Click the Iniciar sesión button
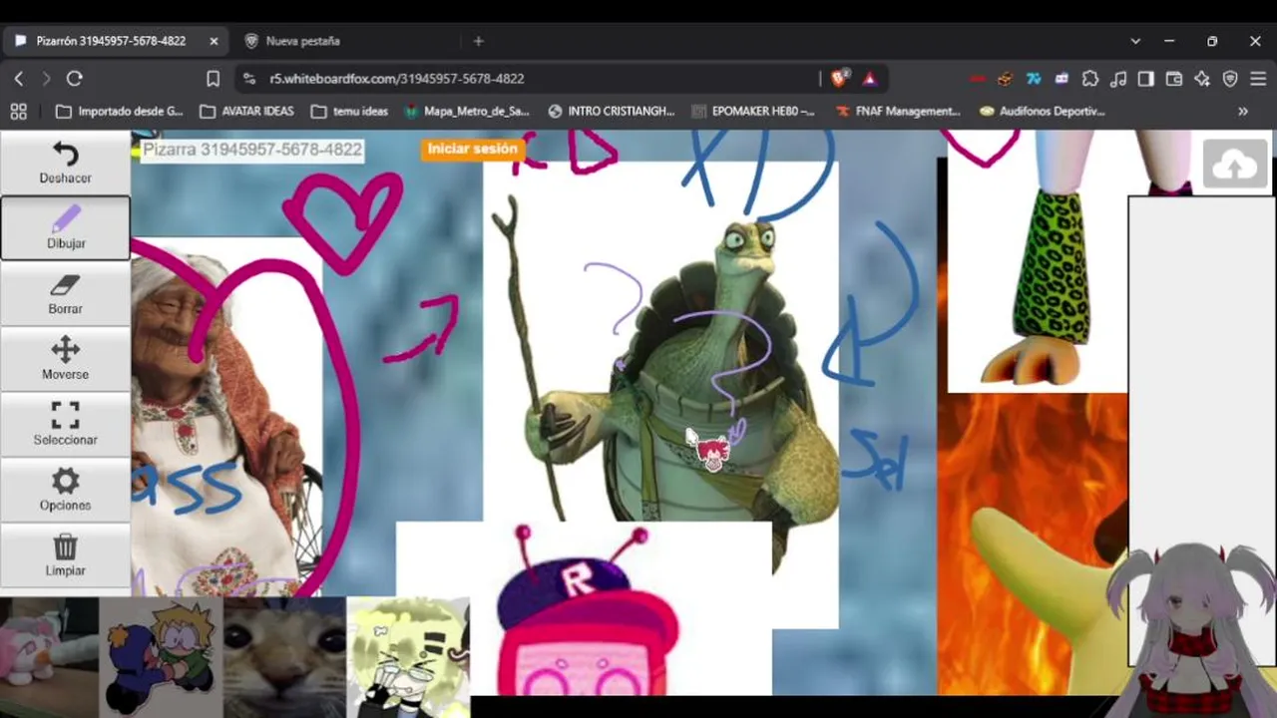Screen dimensions: 1277x718 click(x=473, y=149)
